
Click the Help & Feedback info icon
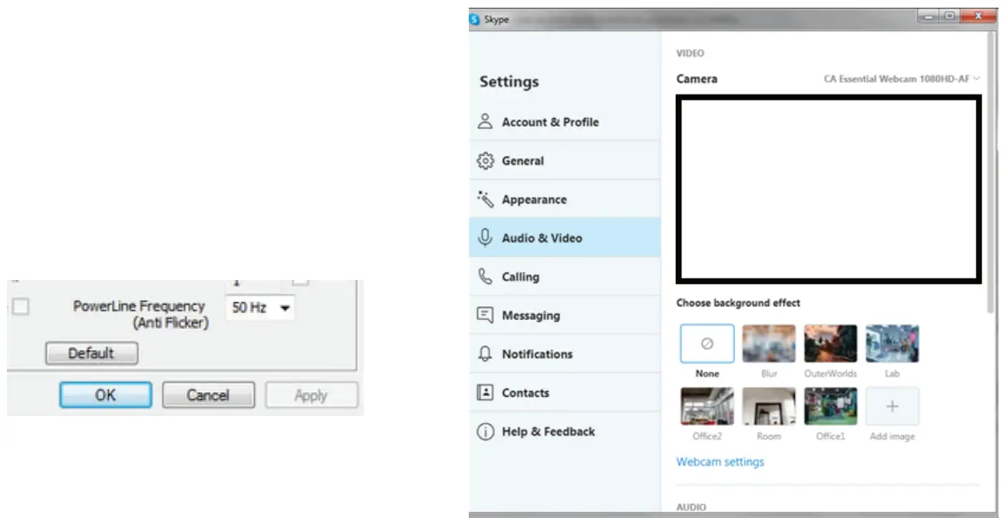coord(485,431)
